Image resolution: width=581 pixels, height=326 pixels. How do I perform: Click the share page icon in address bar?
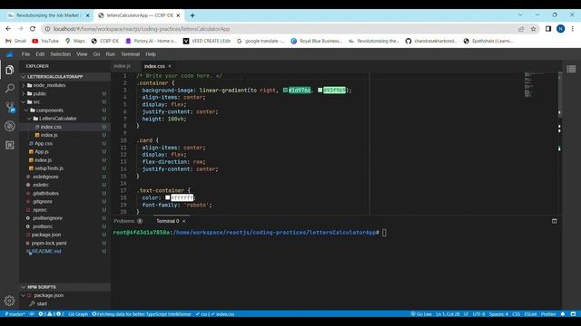521,29
